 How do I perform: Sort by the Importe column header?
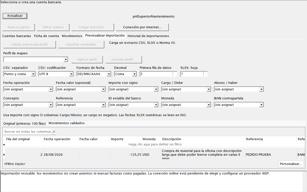pyautogui.click(x=126, y=139)
